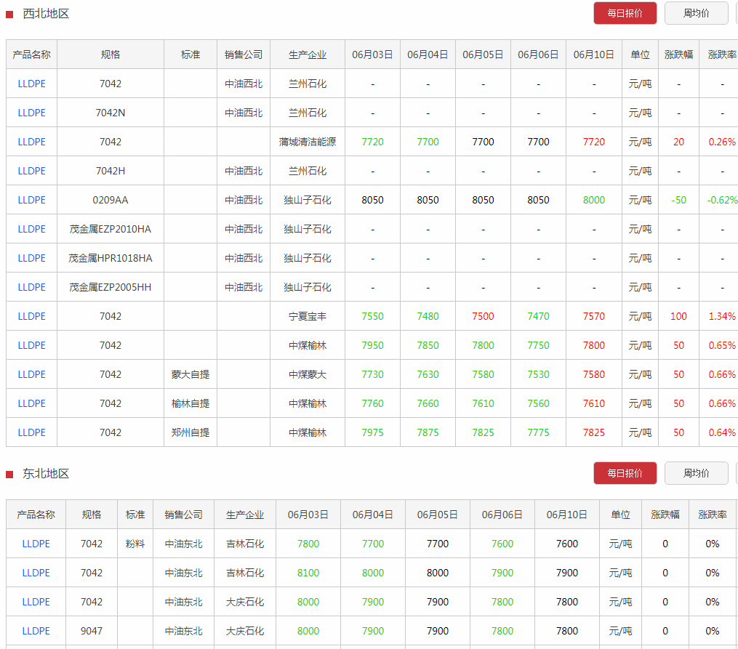
Task: Open LLDPE link for 蒙大自提 row
Action: (x=31, y=375)
